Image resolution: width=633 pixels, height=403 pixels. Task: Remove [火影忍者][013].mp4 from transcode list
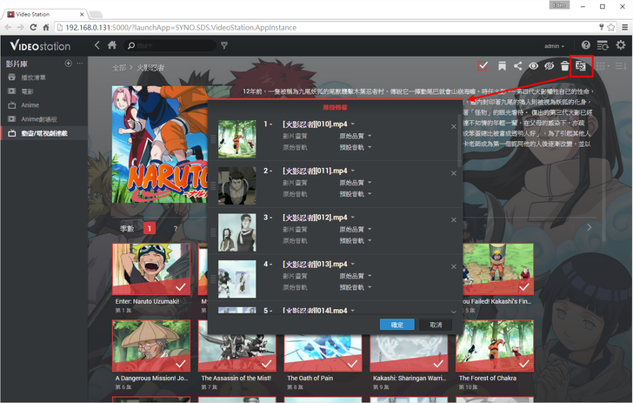tap(454, 266)
